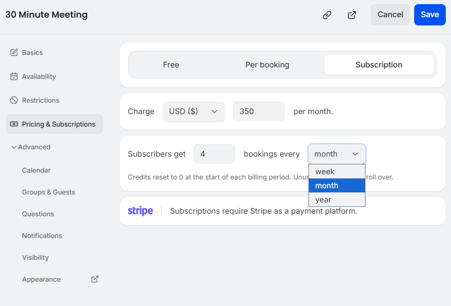451x306 pixels.
Task: Click the 'per month.' label
Action: coord(313,112)
